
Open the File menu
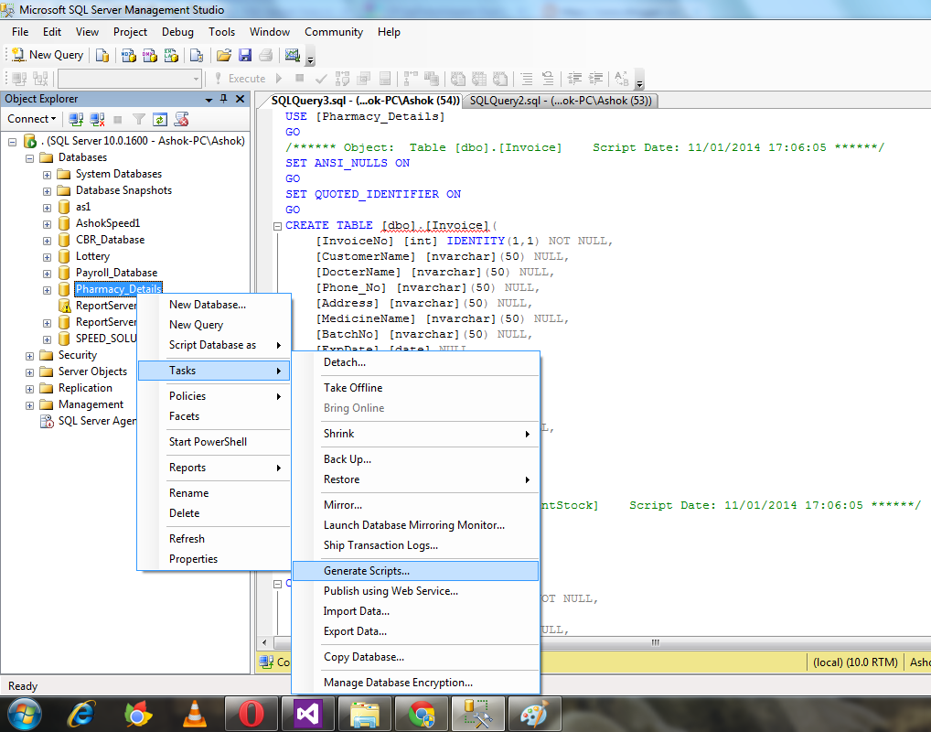pos(20,32)
